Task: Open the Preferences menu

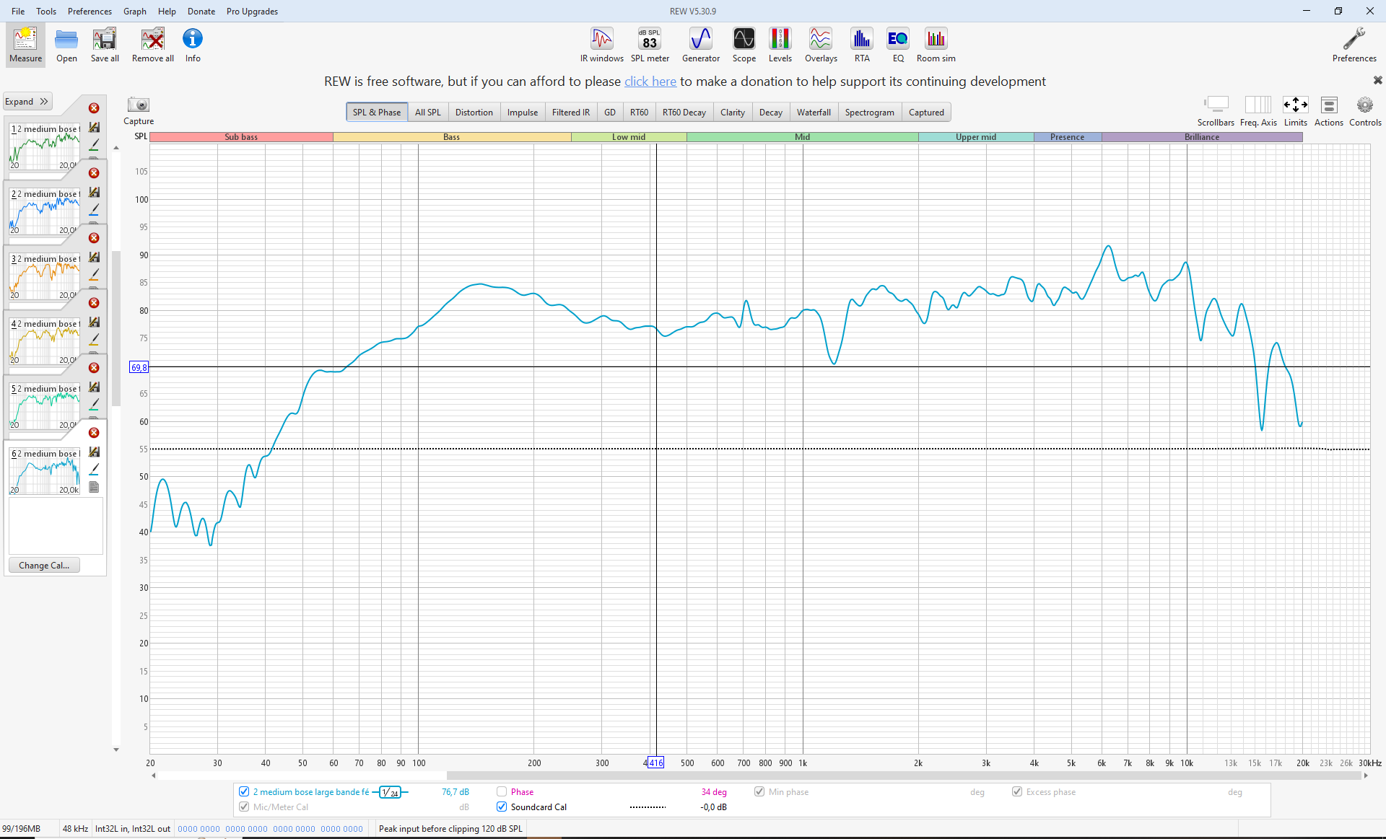Action: pos(90,11)
